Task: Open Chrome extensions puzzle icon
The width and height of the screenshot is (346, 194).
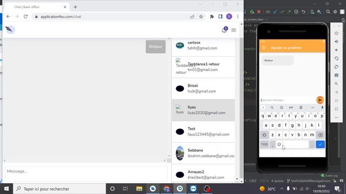Action: [x=211, y=17]
